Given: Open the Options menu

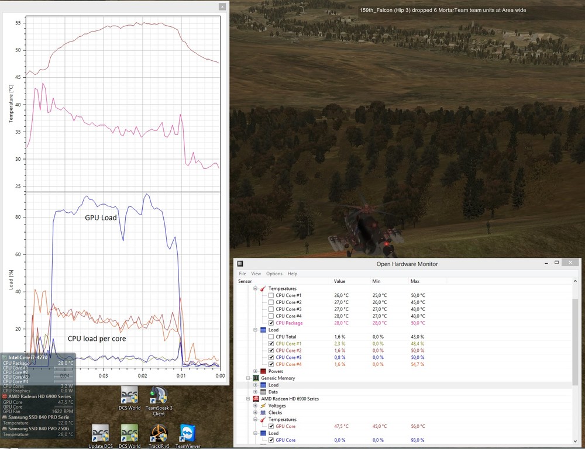Looking at the screenshot, I should click(x=274, y=274).
